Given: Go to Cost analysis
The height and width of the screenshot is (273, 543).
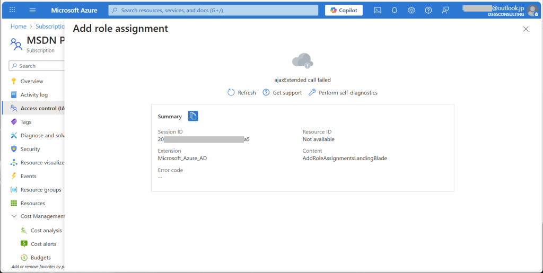Looking at the screenshot, I should pos(46,231).
